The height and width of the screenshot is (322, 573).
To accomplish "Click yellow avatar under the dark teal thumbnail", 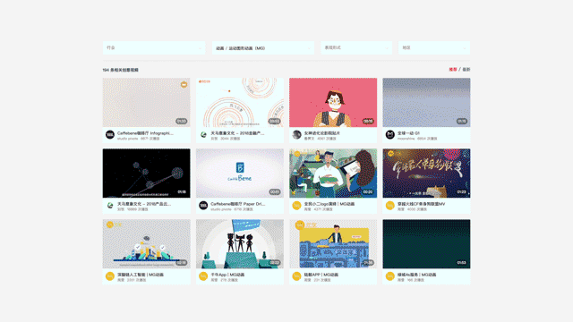I will 390,276.
